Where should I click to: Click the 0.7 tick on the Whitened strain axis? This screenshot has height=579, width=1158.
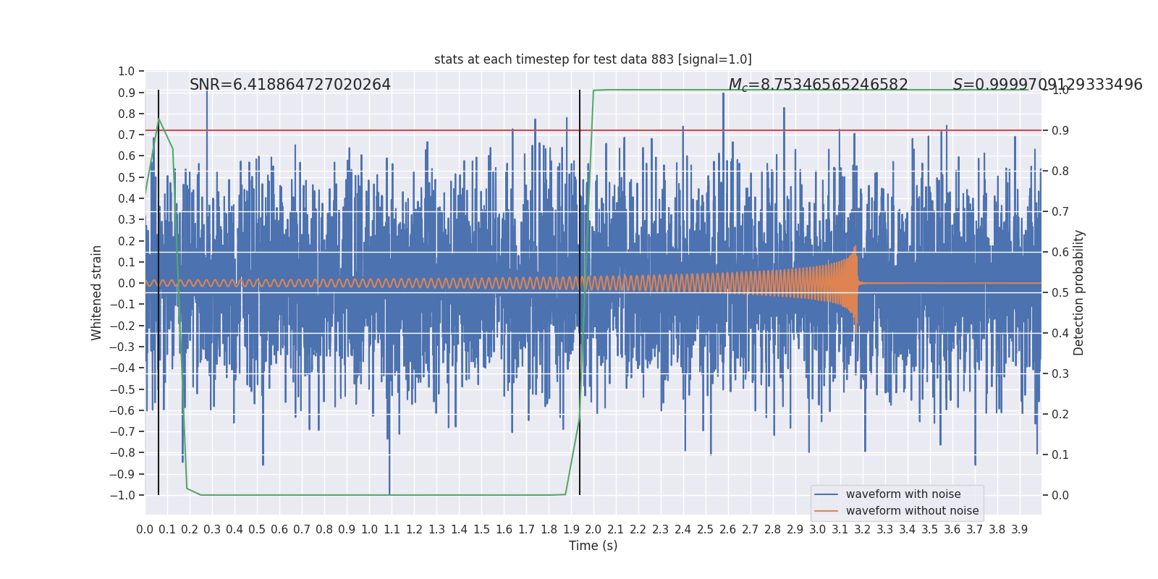pyautogui.click(x=127, y=135)
